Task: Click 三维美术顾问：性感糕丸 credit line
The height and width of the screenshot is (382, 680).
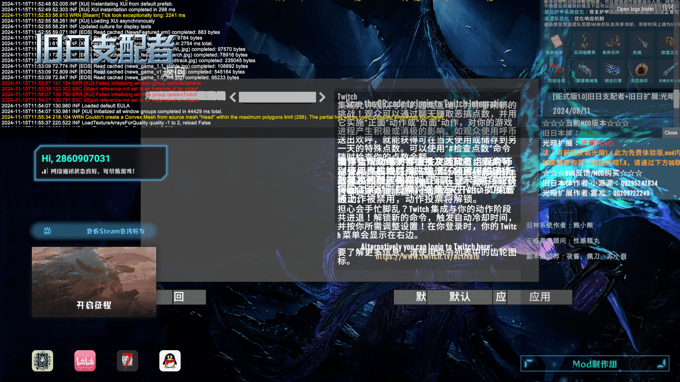Action: click(x=563, y=241)
